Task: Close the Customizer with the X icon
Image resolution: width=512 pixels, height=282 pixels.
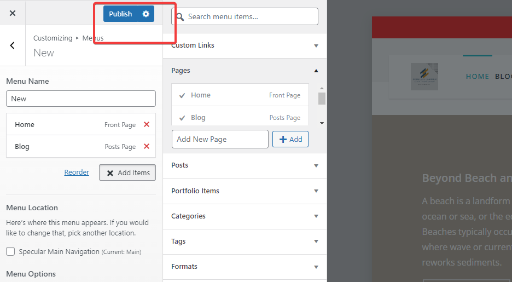Action: [13, 13]
